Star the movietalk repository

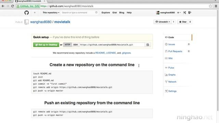183,22
